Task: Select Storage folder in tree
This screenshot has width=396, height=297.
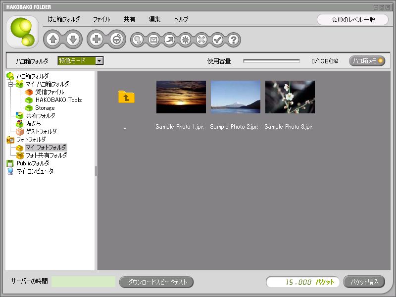Action: pos(45,108)
